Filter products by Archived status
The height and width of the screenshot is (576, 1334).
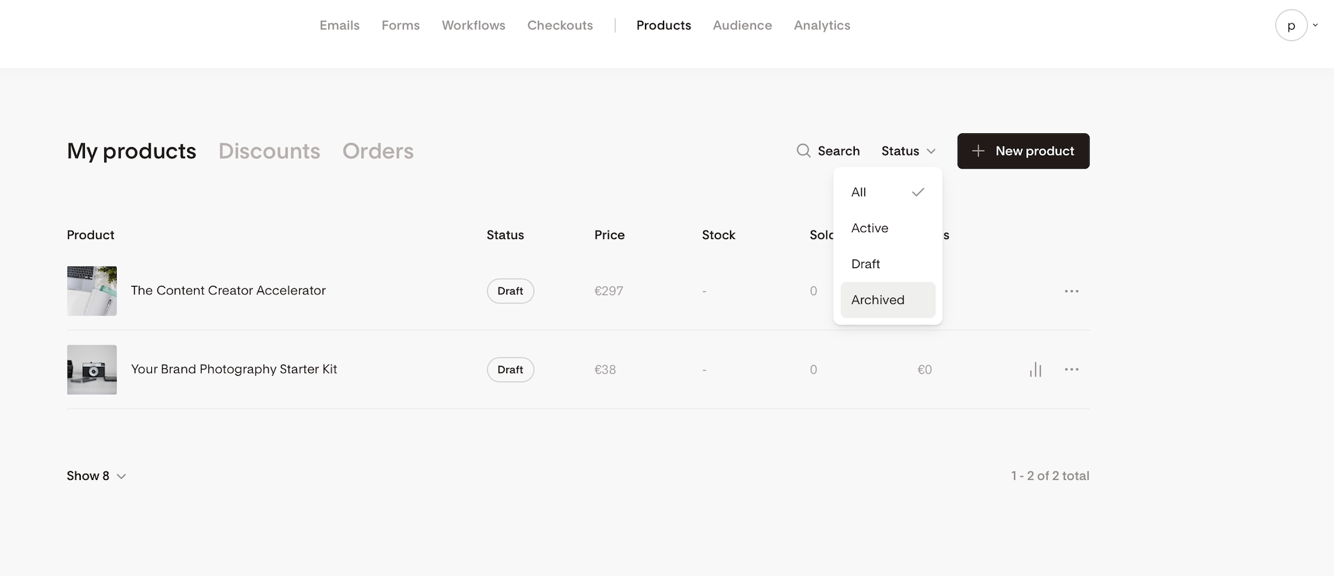coord(887,300)
